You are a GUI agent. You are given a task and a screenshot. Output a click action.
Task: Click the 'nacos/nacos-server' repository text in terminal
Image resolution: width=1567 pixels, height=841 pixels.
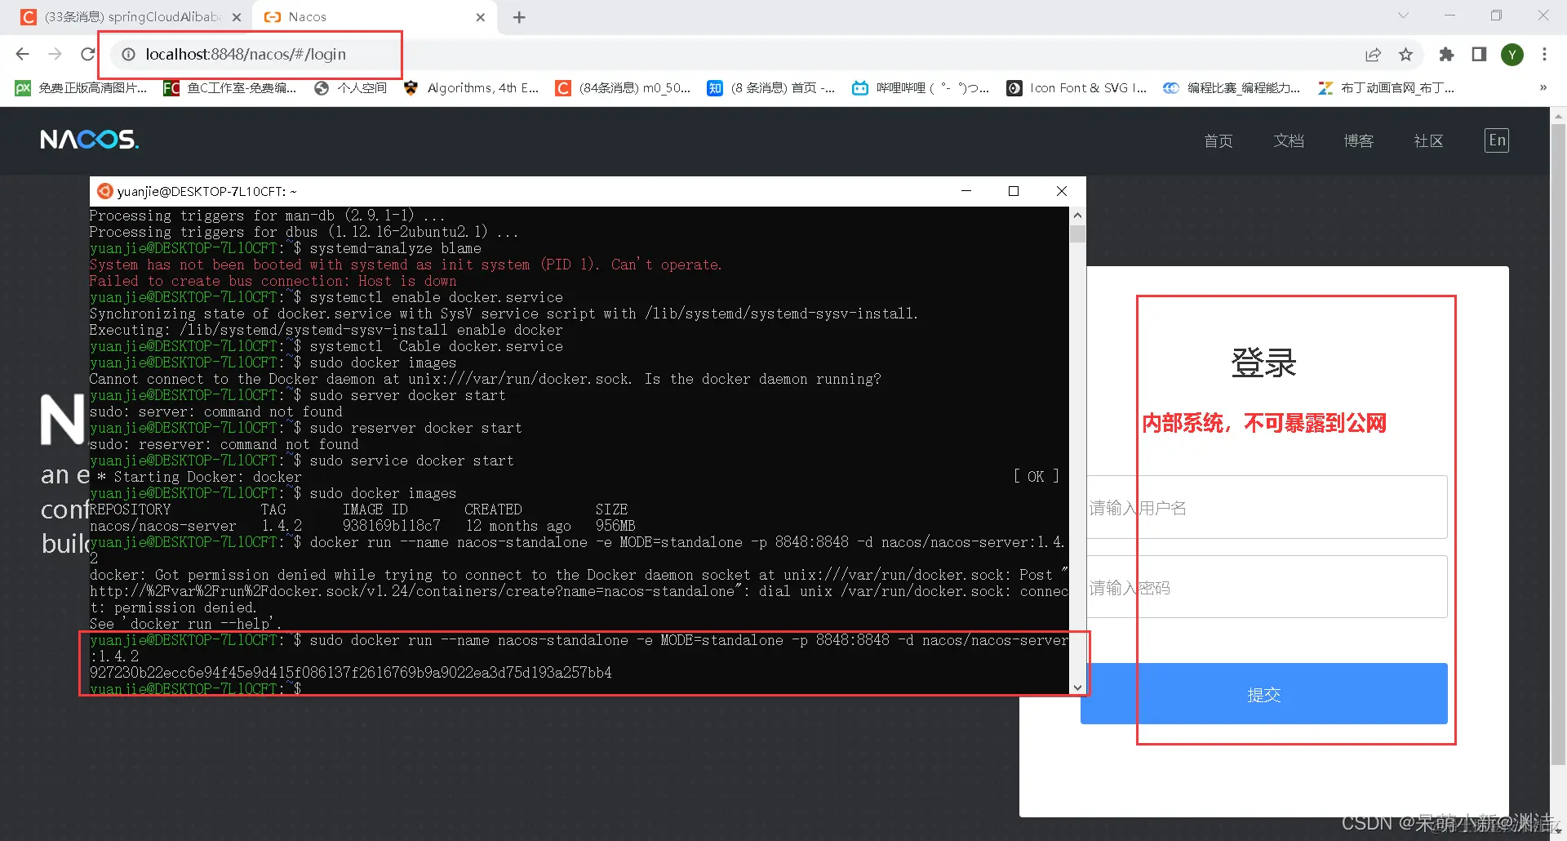pyautogui.click(x=162, y=526)
